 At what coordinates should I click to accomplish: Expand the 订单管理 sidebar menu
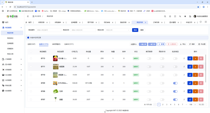tap(12, 59)
